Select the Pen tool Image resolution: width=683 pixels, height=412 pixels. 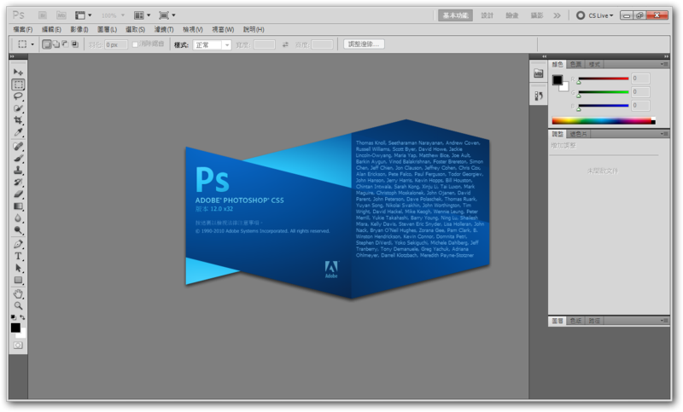click(18, 244)
